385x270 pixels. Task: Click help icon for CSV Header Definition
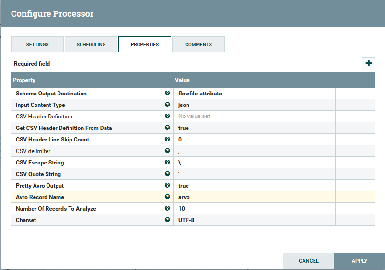[x=167, y=116]
